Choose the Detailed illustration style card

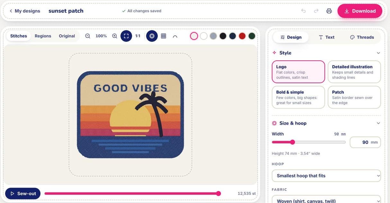[x=354, y=72]
